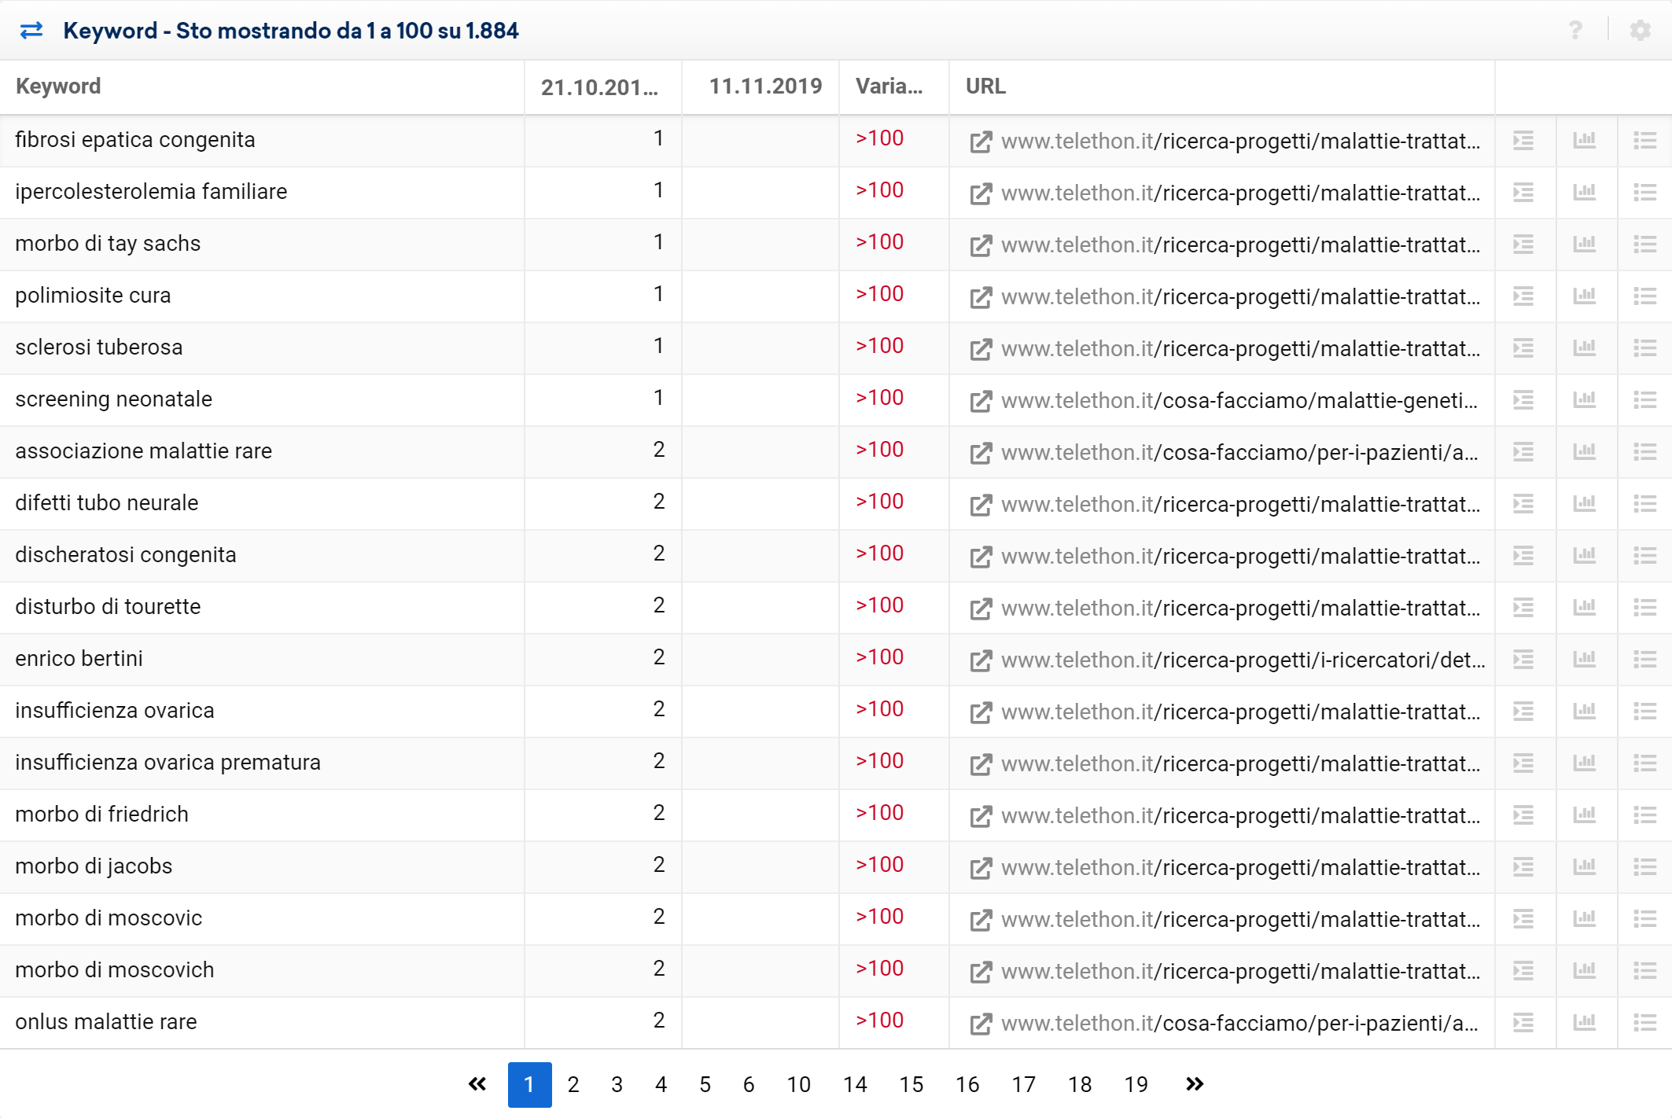Go to page 4
This screenshot has width=1672, height=1118.
click(x=661, y=1085)
